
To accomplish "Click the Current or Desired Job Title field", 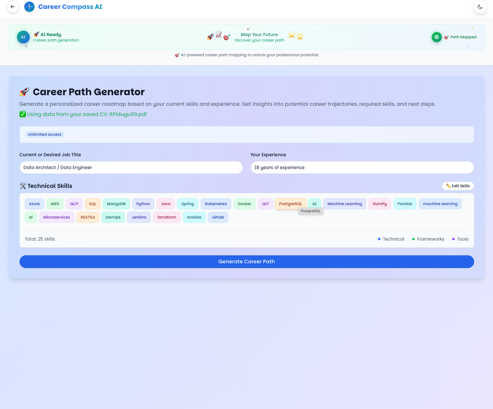I will tap(131, 167).
